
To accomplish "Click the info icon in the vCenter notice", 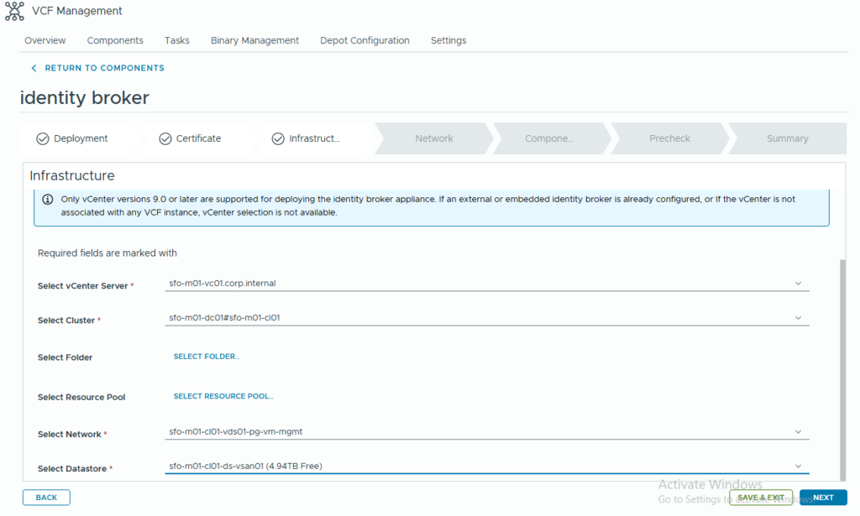I will coord(48,200).
